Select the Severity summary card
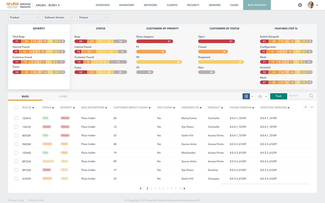 tap(39, 57)
